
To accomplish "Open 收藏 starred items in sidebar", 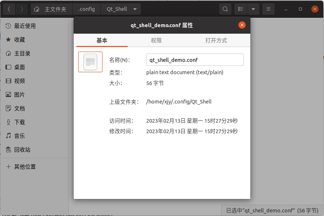I will (x=34, y=39).
